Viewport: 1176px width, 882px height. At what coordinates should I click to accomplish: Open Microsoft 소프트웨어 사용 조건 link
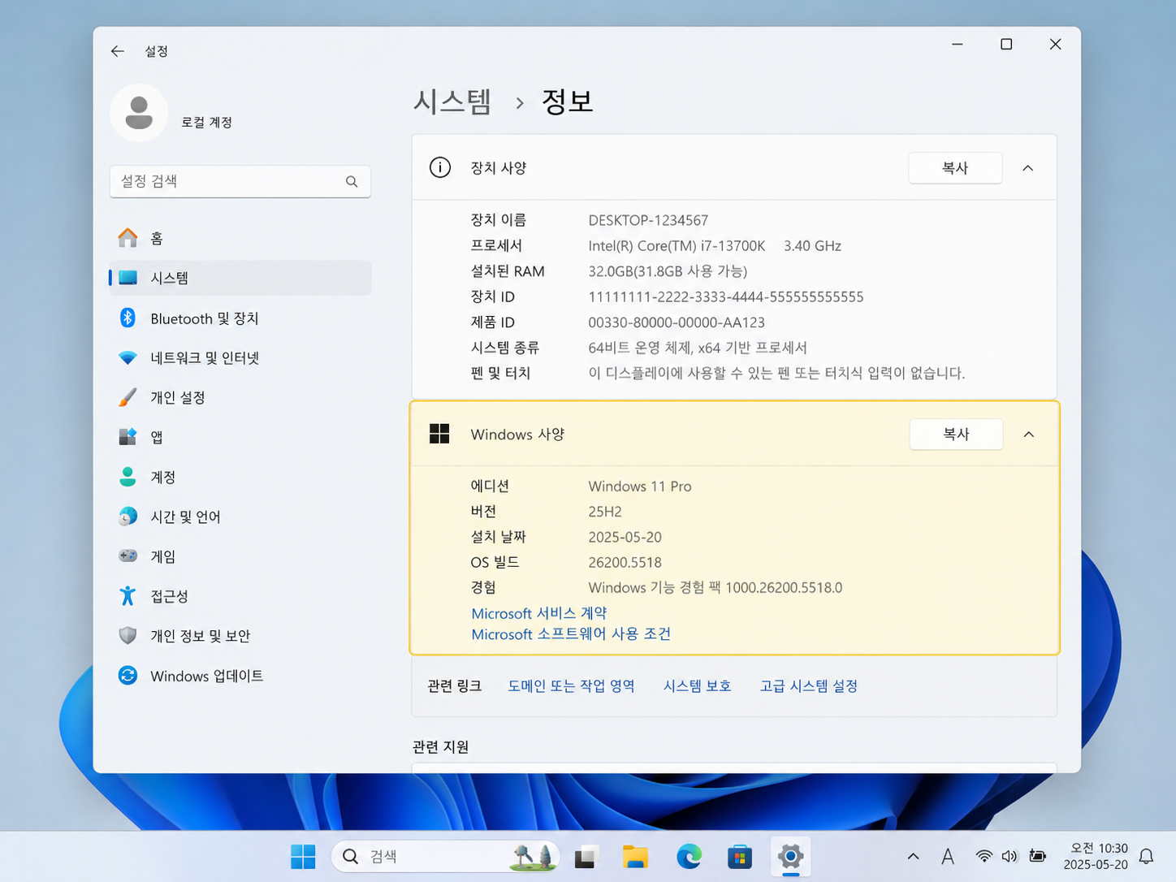point(571,634)
